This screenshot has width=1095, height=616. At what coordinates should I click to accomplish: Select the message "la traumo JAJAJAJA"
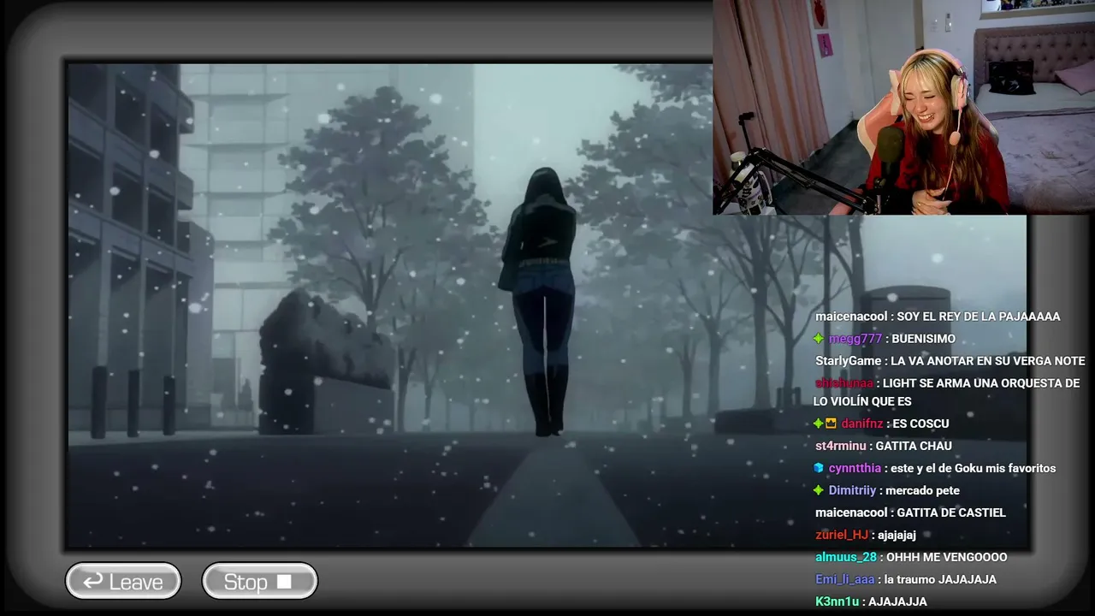(x=941, y=579)
